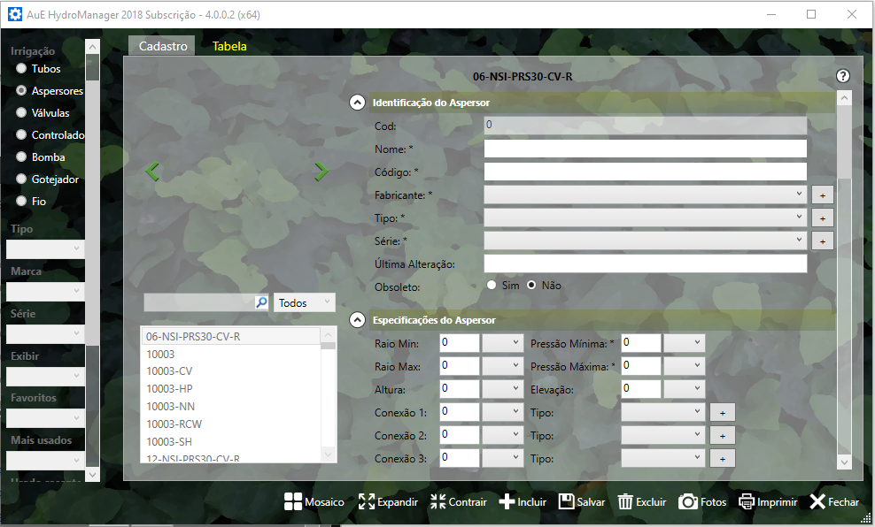Switch to the Cadastro tab
Image resolution: width=875 pixels, height=527 pixels.
[163, 46]
